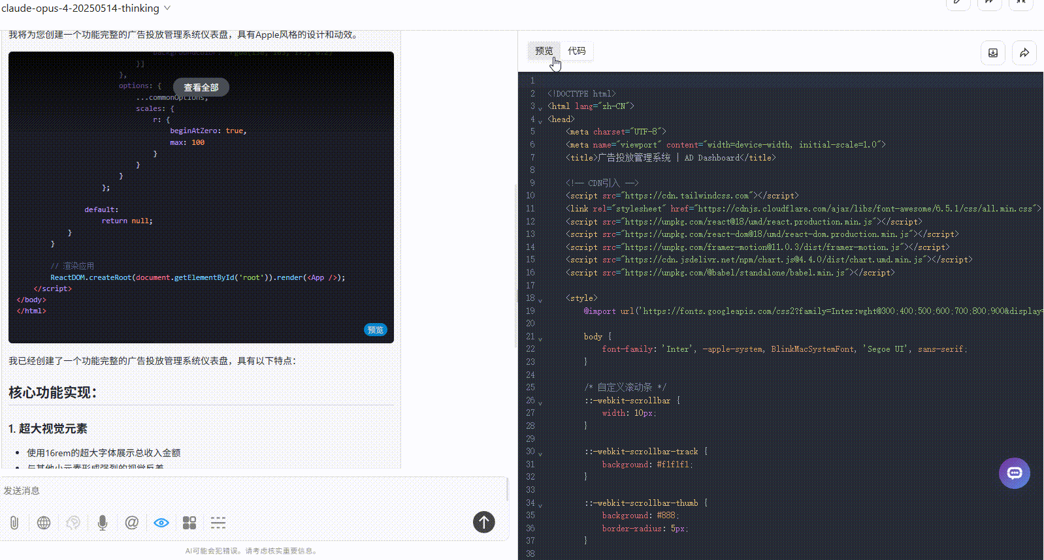Screen dimensions: 1044x560
Task: Click the beginAtZero: true line
Action: click(x=208, y=131)
